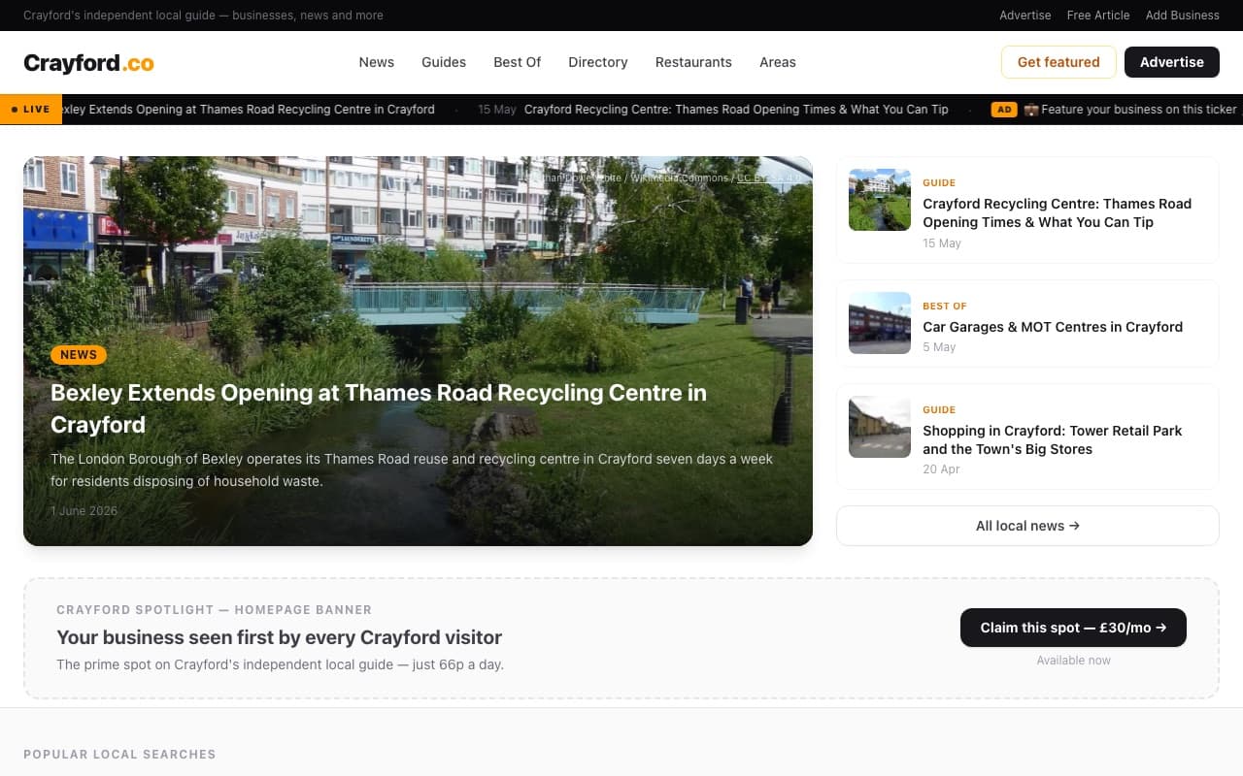Click the BEST OF category label

(945, 306)
